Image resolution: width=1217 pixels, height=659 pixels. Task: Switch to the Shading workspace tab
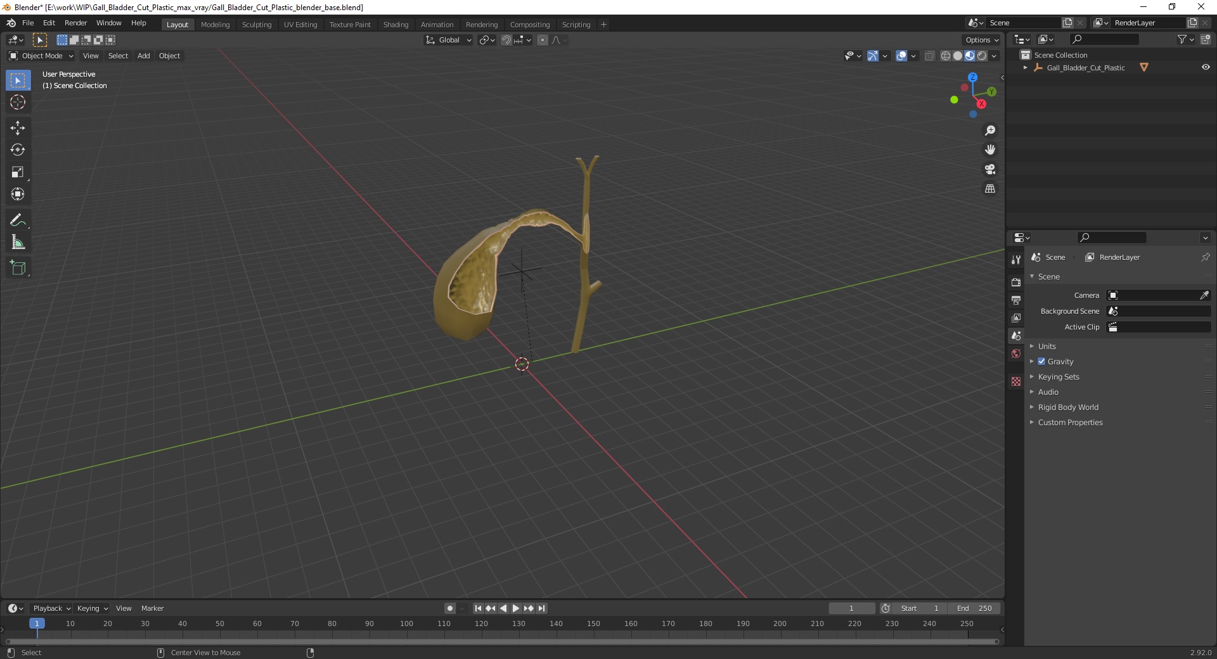click(396, 25)
